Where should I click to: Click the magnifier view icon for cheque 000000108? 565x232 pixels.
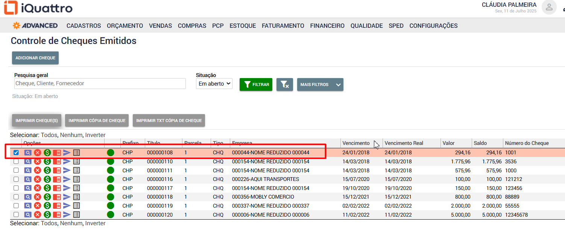click(x=28, y=153)
